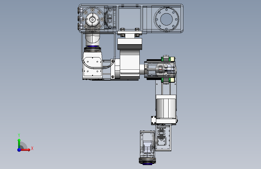Click the blue Z axis ball of triad
Screen dimensions: 261x169
click(x=19, y=150)
